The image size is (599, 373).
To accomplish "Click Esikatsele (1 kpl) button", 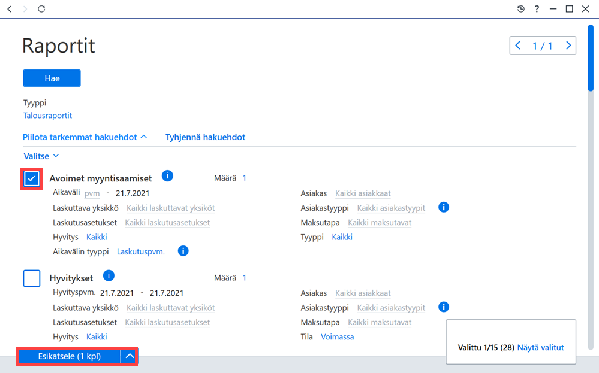I will 70,356.
